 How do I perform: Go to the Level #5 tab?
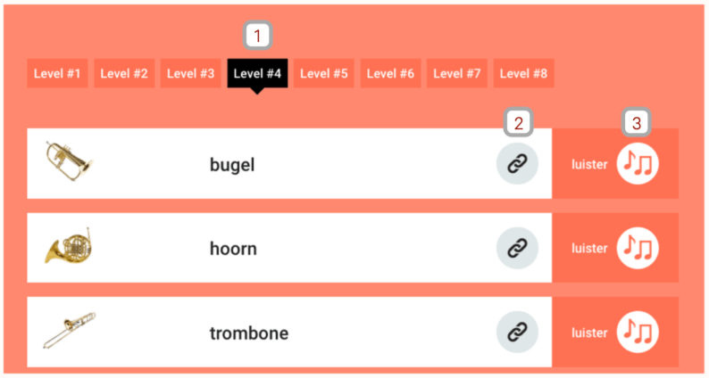click(x=324, y=73)
